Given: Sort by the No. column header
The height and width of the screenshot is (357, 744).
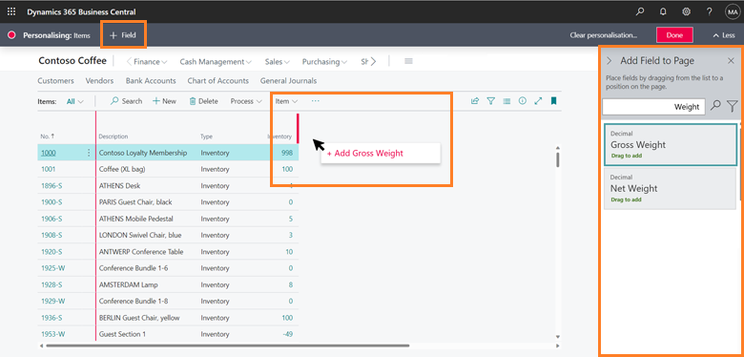Looking at the screenshot, I should point(48,136).
